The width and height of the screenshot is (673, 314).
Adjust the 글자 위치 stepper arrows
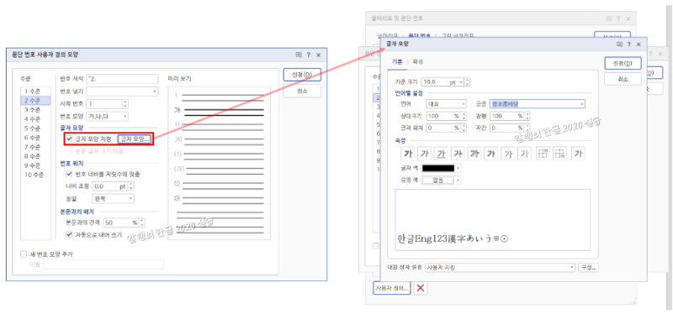pyautogui.click(x=464, y=128)
